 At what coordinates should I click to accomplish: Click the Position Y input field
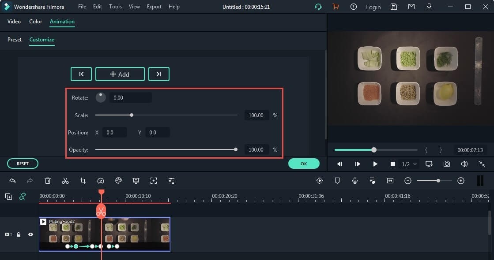[158, 132]
